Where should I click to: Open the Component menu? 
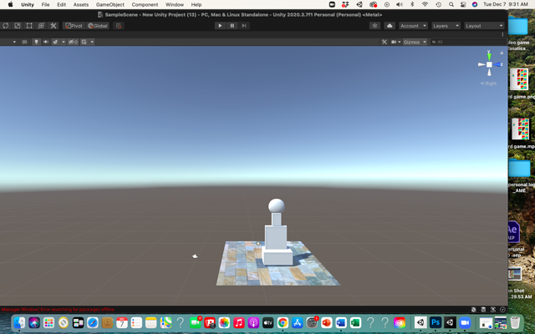145,4
